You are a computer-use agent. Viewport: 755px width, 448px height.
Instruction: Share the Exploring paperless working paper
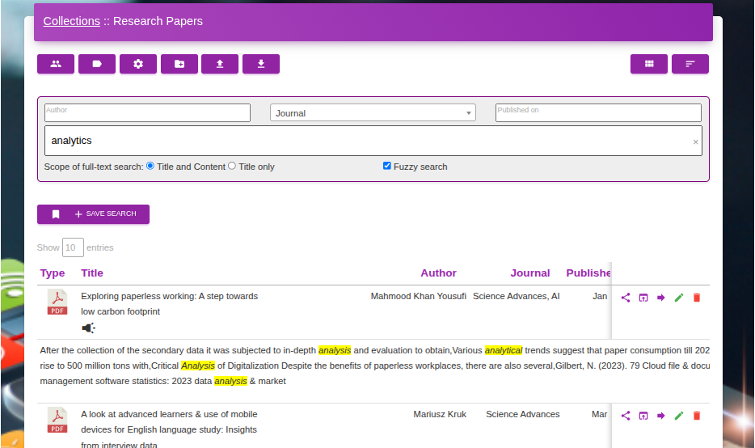(x=626, y=298)
